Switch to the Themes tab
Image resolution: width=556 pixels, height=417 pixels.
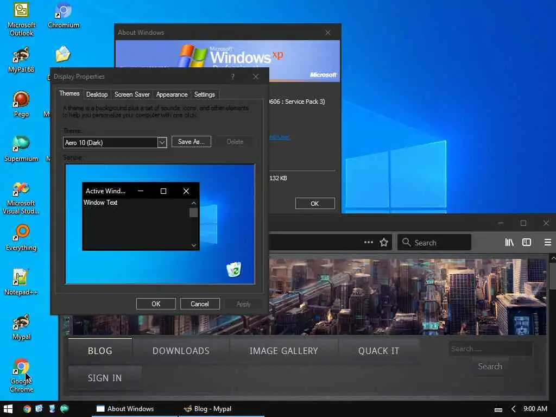coord(69,93)
